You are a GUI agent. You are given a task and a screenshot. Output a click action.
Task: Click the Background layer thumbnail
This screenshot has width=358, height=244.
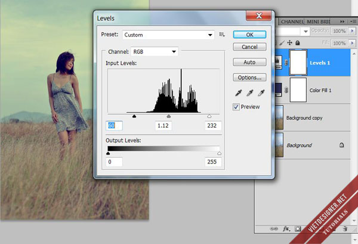coord(279,145)
